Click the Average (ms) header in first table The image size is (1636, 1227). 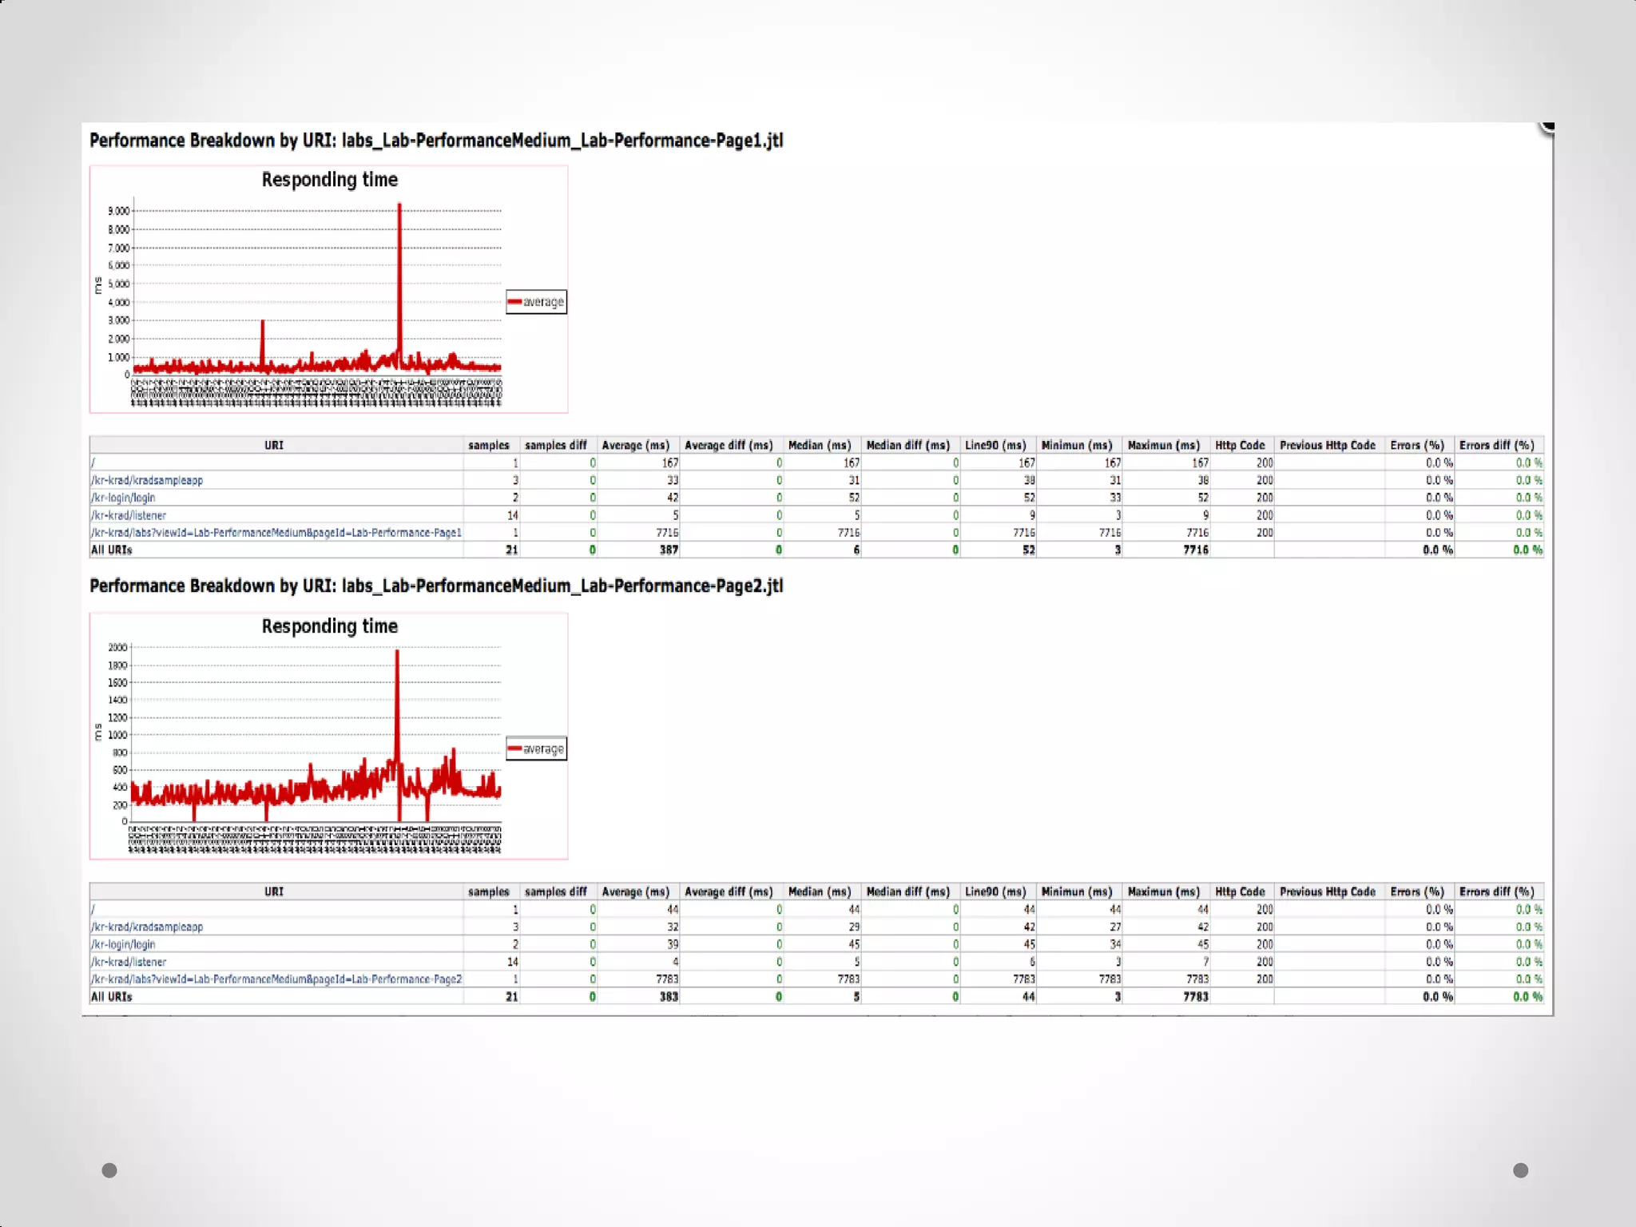point(635,445)
